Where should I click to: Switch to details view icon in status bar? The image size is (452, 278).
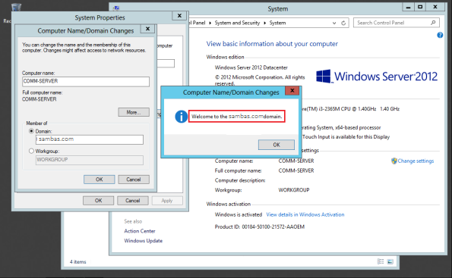pos(381,261)
